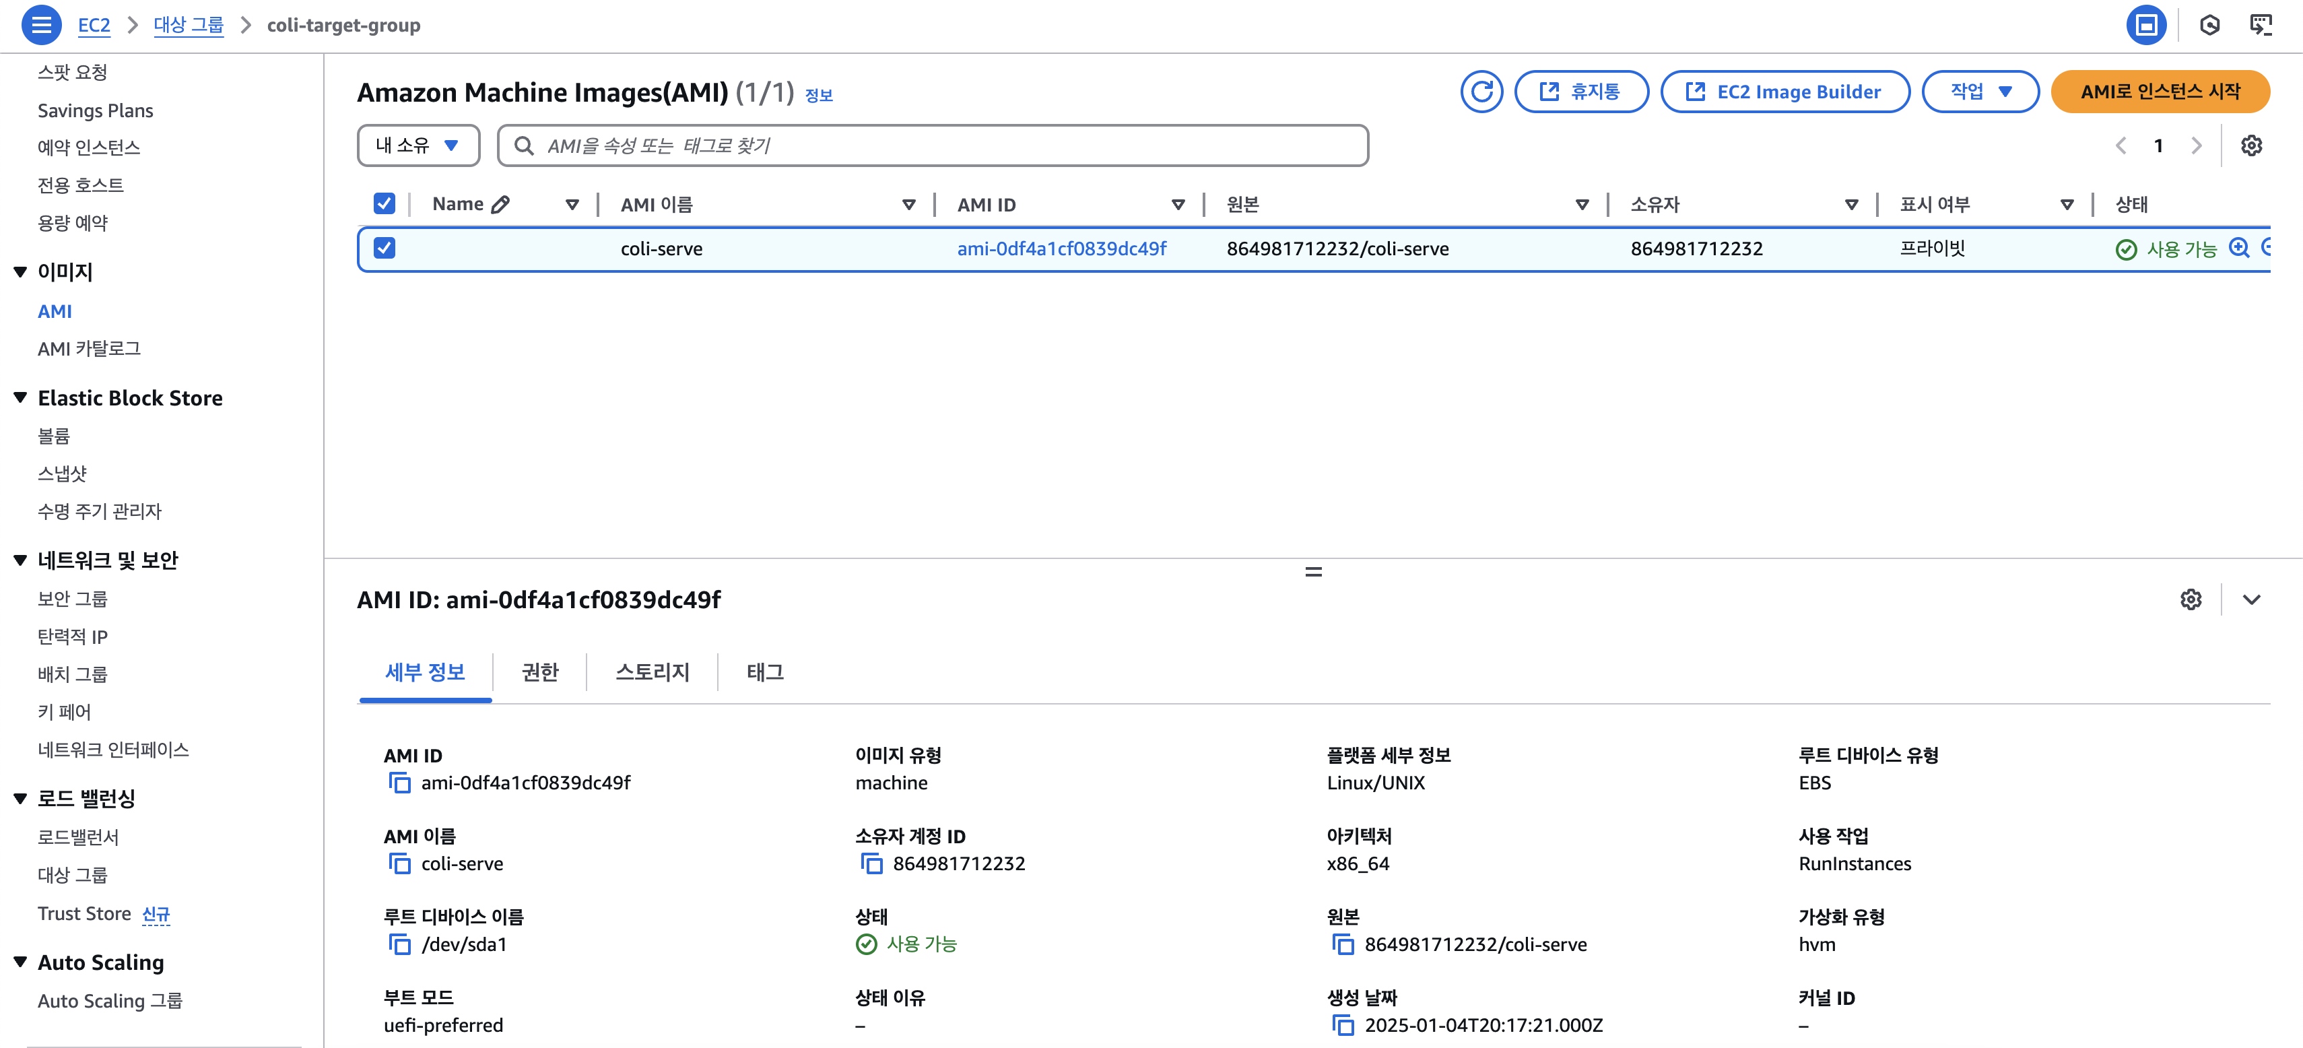Screen dimensions: 2303x1048
Task: Open Auto Scaling 그룹 in sidebar
Action: pos(110,1001)
